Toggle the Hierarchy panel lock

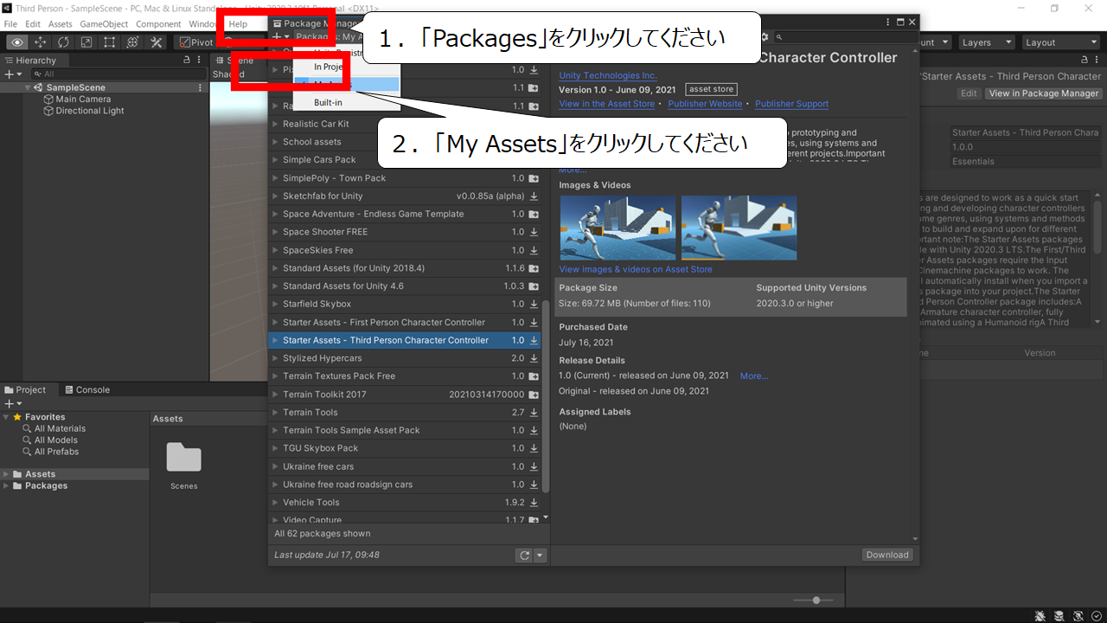coord(187,61)
